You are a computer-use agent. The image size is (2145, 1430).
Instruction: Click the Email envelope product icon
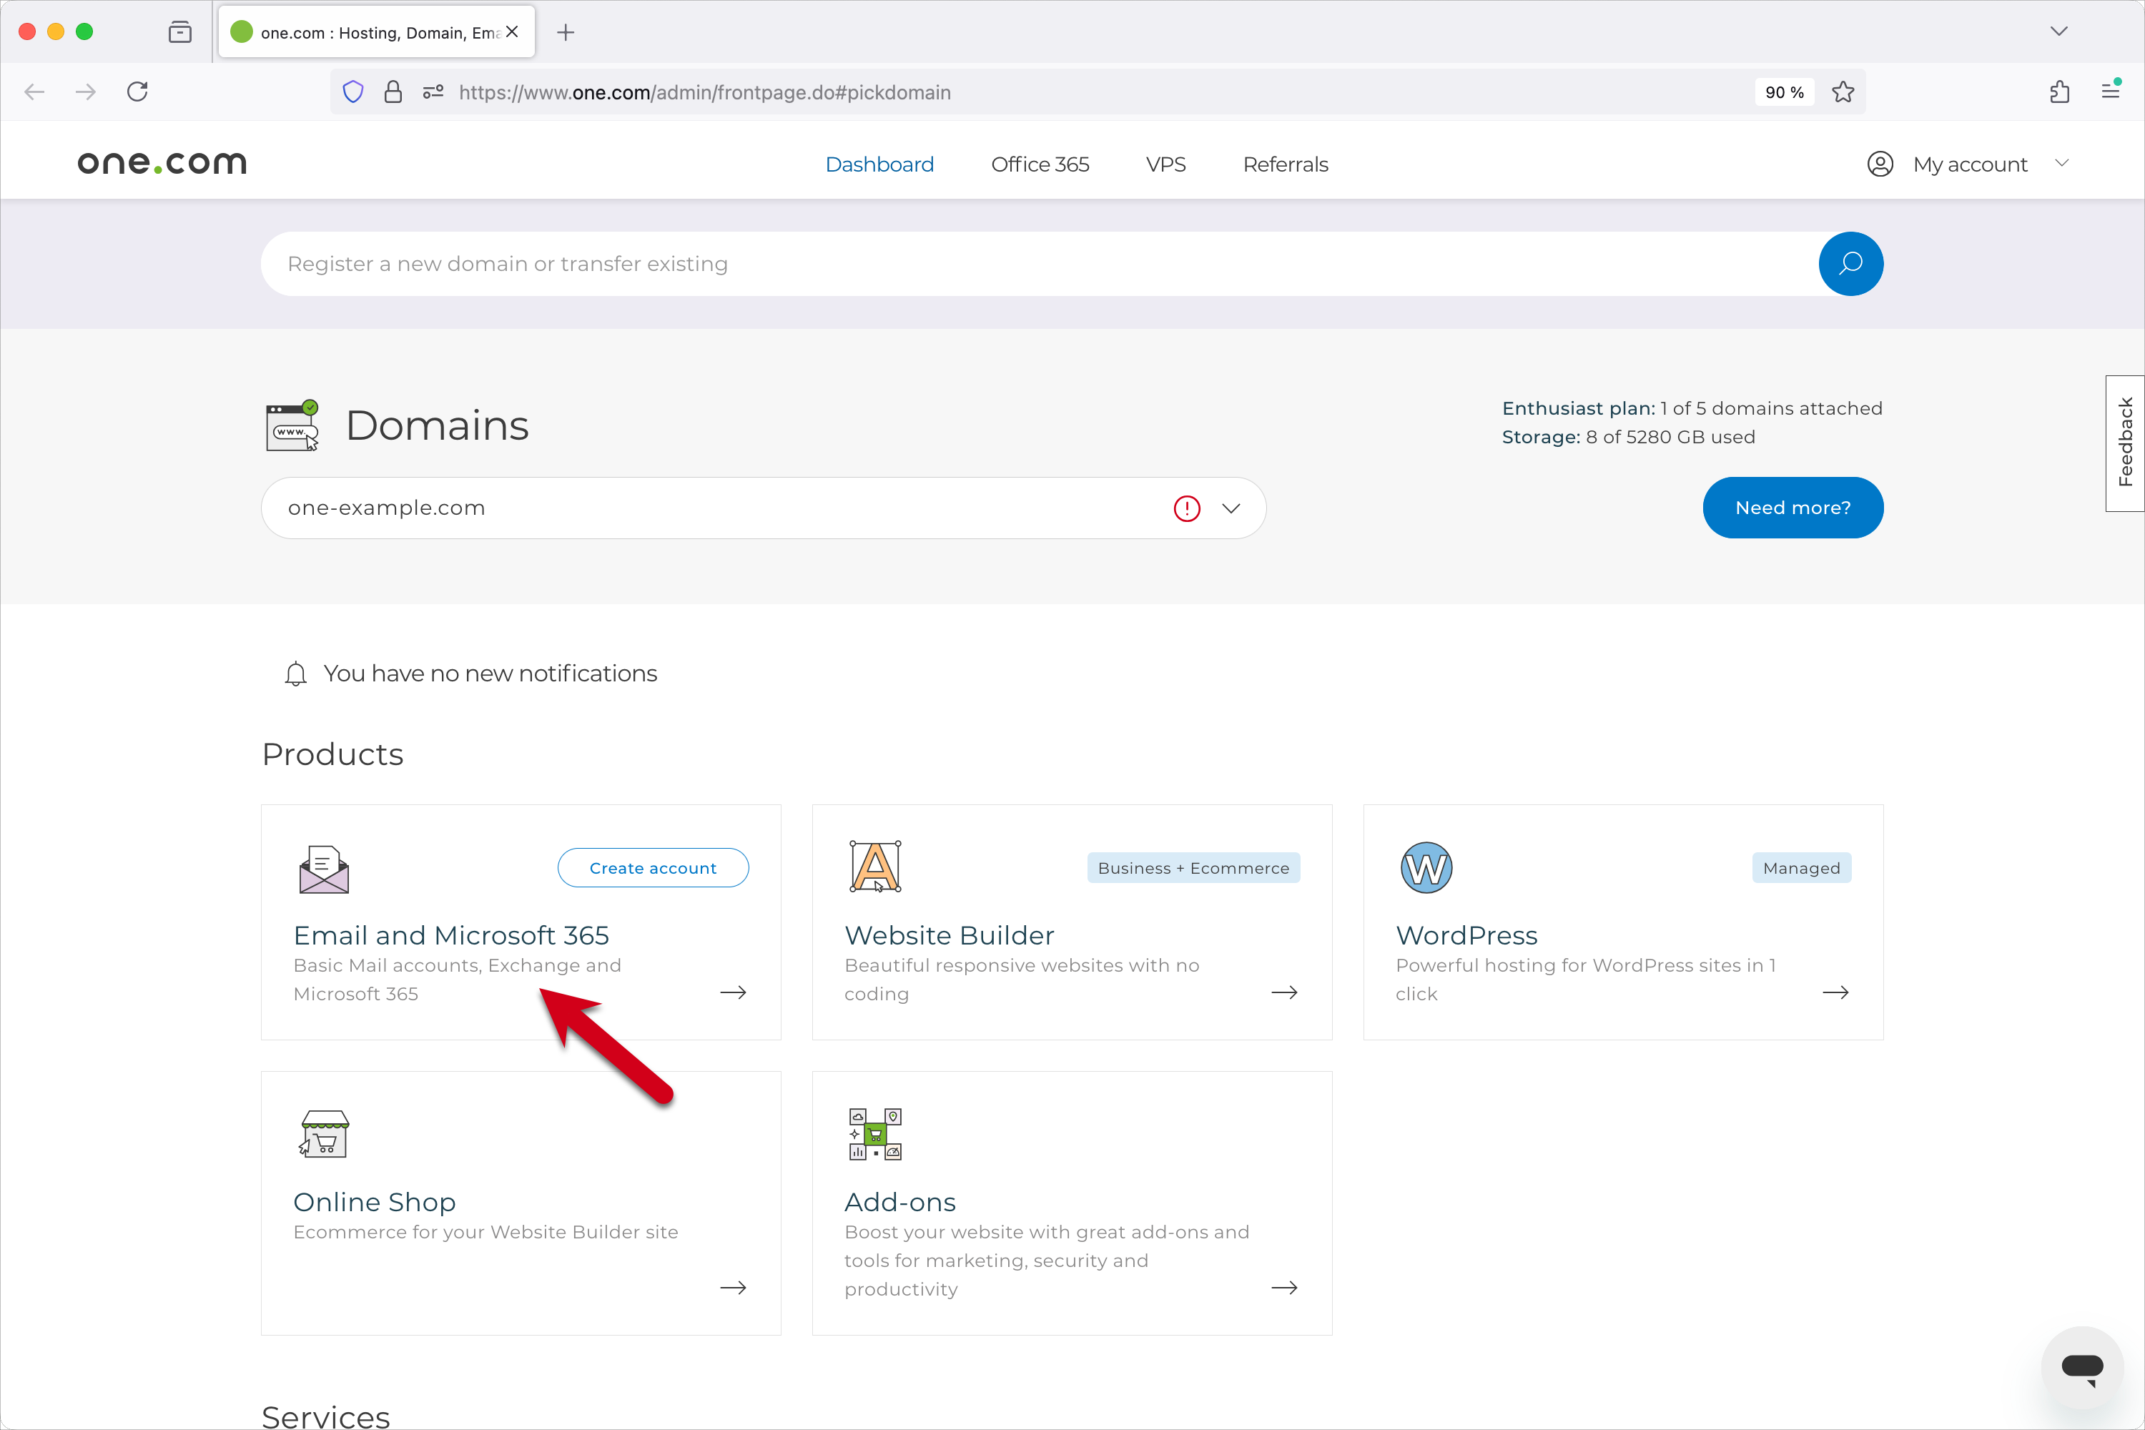pos(324,869)
